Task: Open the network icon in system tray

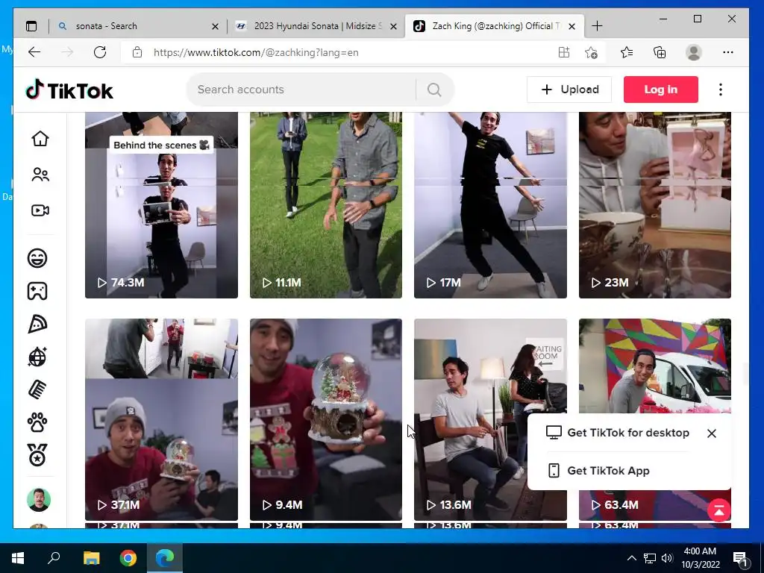Action: 650,558
